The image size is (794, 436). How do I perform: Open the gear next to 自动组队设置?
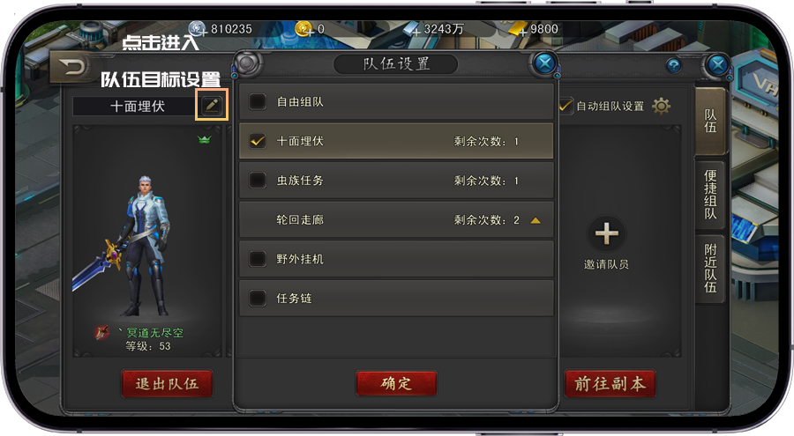[661, 107]
